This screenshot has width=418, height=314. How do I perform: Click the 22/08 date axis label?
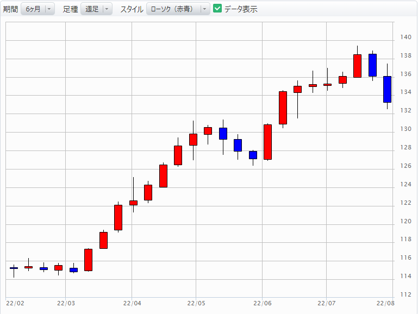(385, 303)
